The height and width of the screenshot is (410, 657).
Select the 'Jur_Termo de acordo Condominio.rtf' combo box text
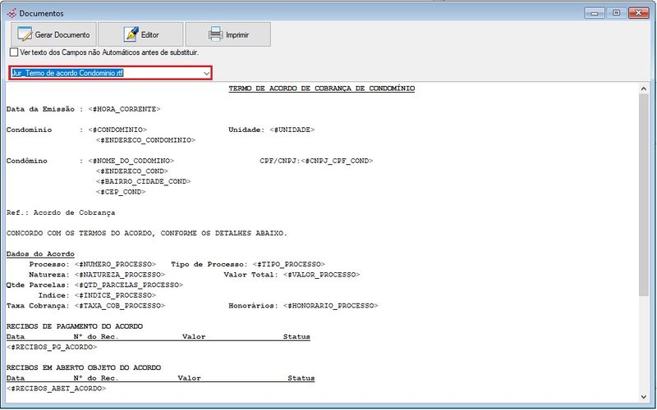[x=67, y=73]
